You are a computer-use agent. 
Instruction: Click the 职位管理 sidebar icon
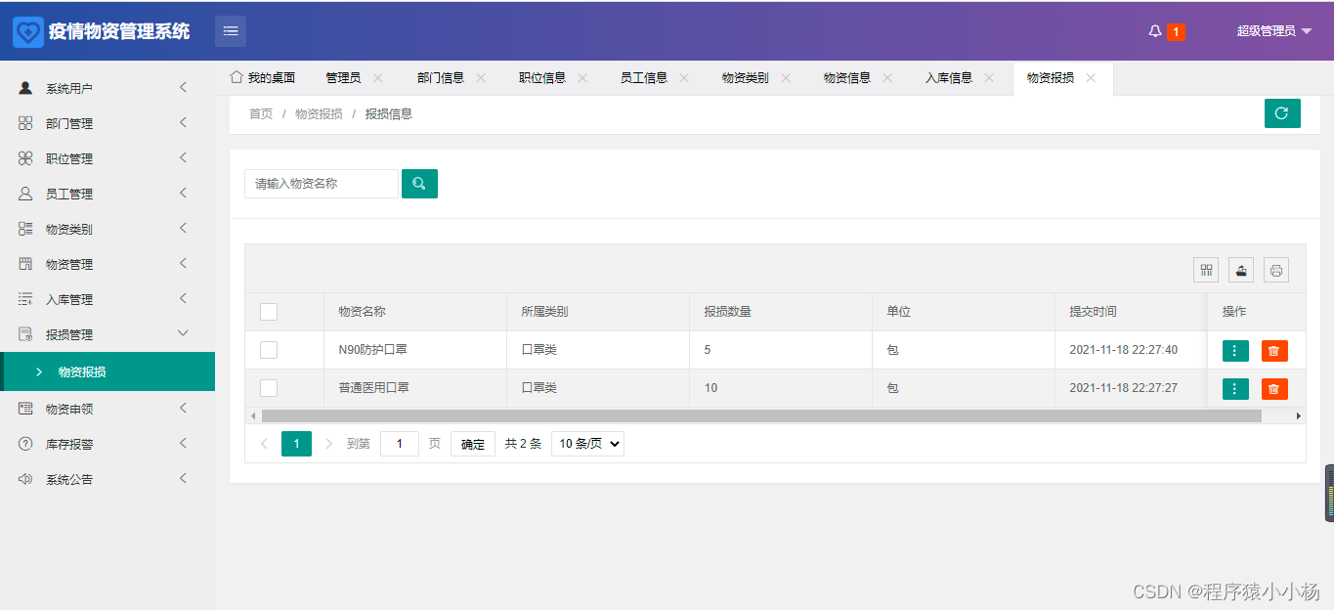pos(25,158)
